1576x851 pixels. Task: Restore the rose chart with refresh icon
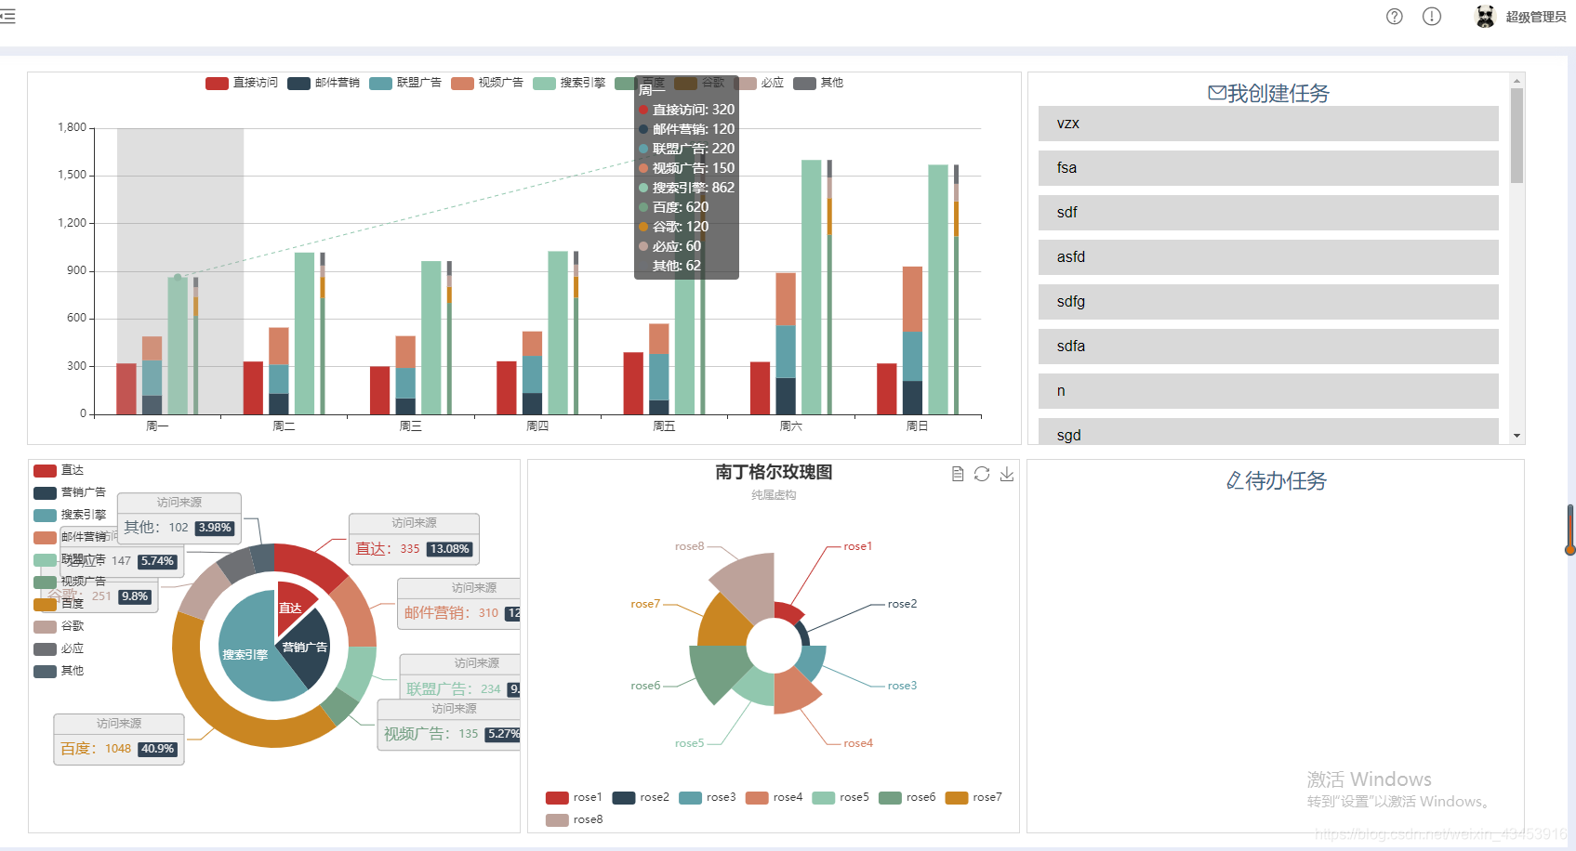[982, 474]
